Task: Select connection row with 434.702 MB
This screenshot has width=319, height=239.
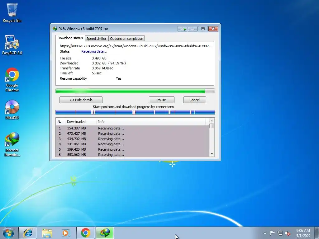Action: (132, 139)
